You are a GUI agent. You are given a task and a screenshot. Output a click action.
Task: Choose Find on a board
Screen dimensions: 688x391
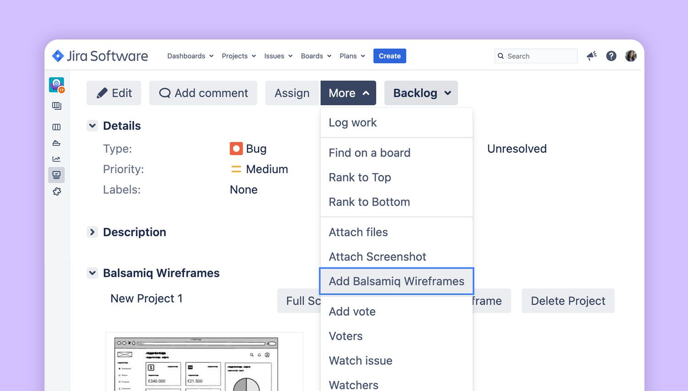click(397, 153)
